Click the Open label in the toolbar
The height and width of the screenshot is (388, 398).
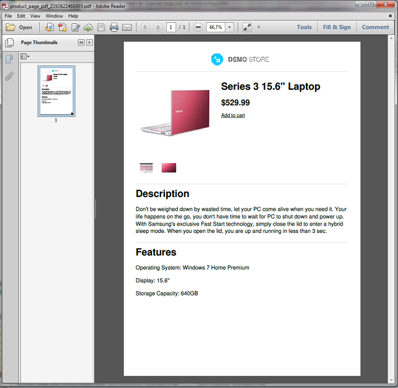point(26,27)
